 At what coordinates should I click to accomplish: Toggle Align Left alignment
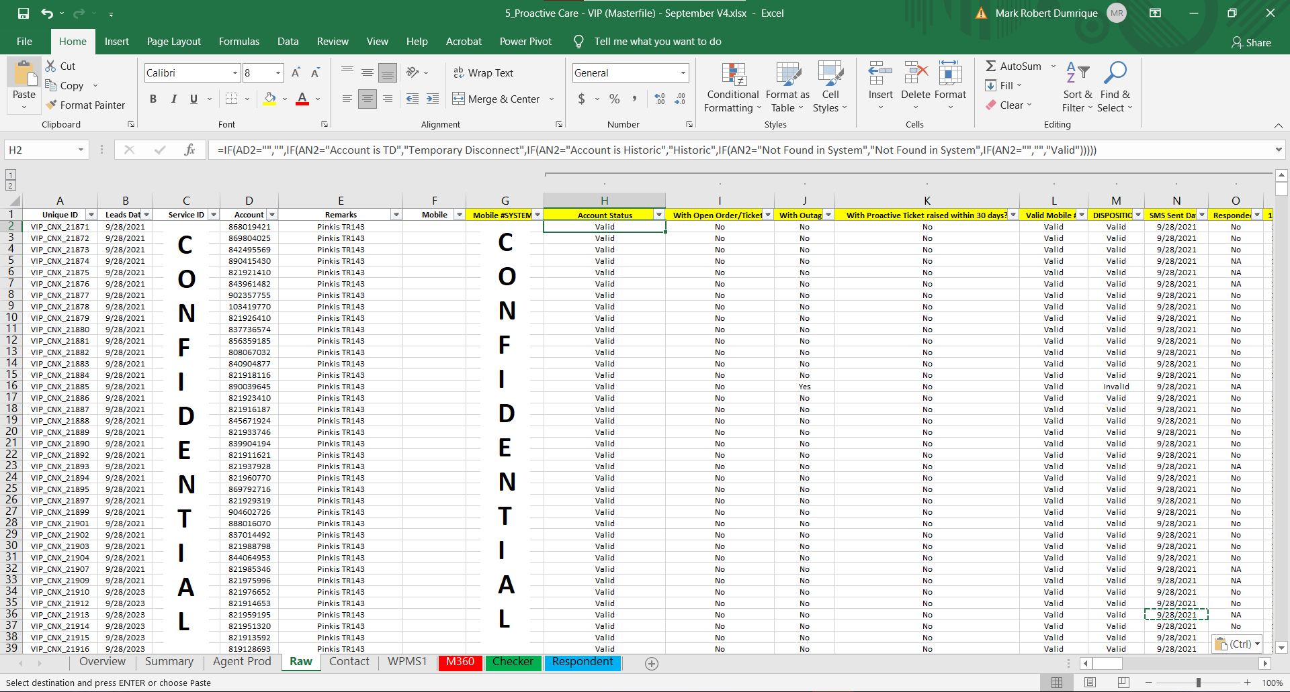tap(347, 99)
